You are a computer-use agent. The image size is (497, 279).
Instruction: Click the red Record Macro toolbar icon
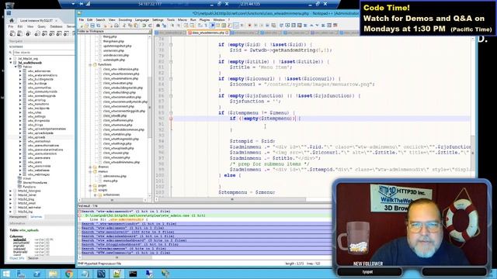[249, 26]
